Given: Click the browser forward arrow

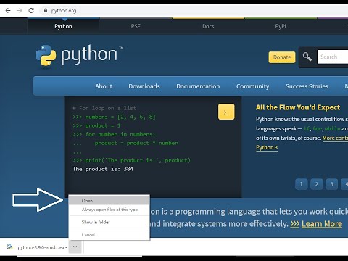Looking at the screenshot, I should [x=20, y=11].
